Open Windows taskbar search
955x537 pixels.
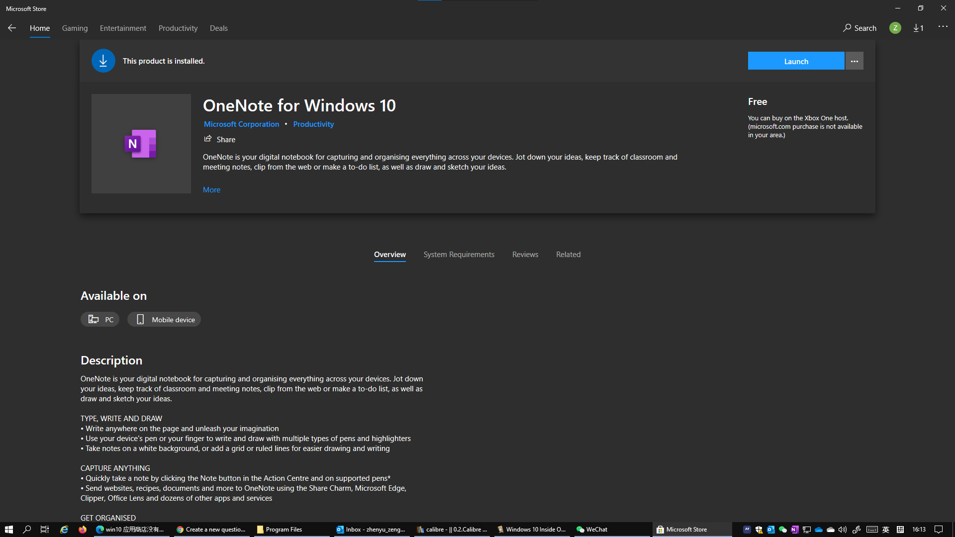coord(27,530)
